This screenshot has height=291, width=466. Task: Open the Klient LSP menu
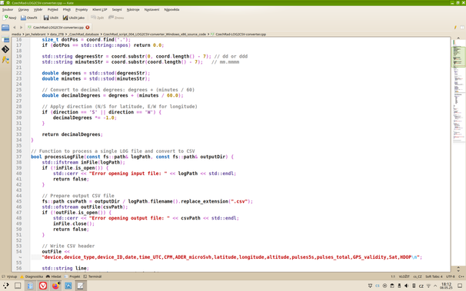(100, 9)
